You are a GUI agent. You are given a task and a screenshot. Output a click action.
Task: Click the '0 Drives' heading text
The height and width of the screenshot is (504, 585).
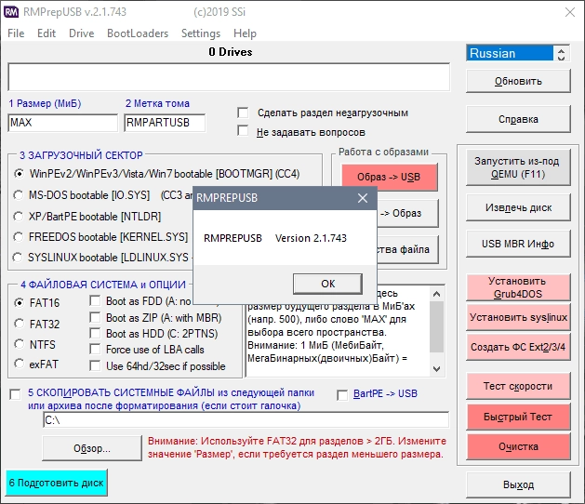tap(231, 52)
